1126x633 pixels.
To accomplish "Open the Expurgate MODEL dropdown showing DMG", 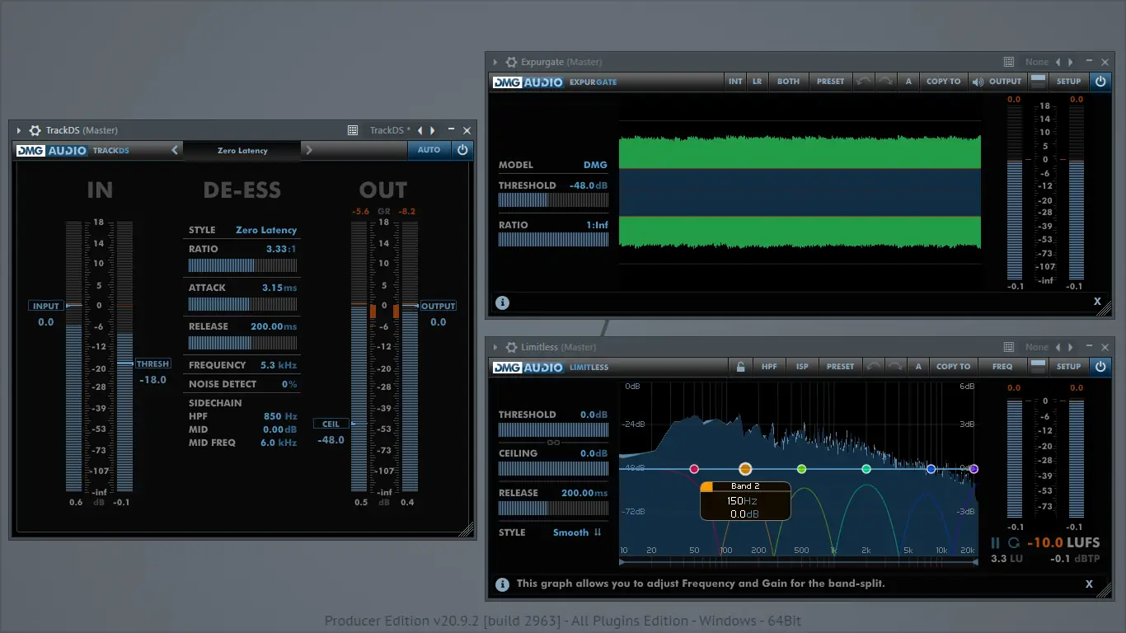I will point(595,165).
